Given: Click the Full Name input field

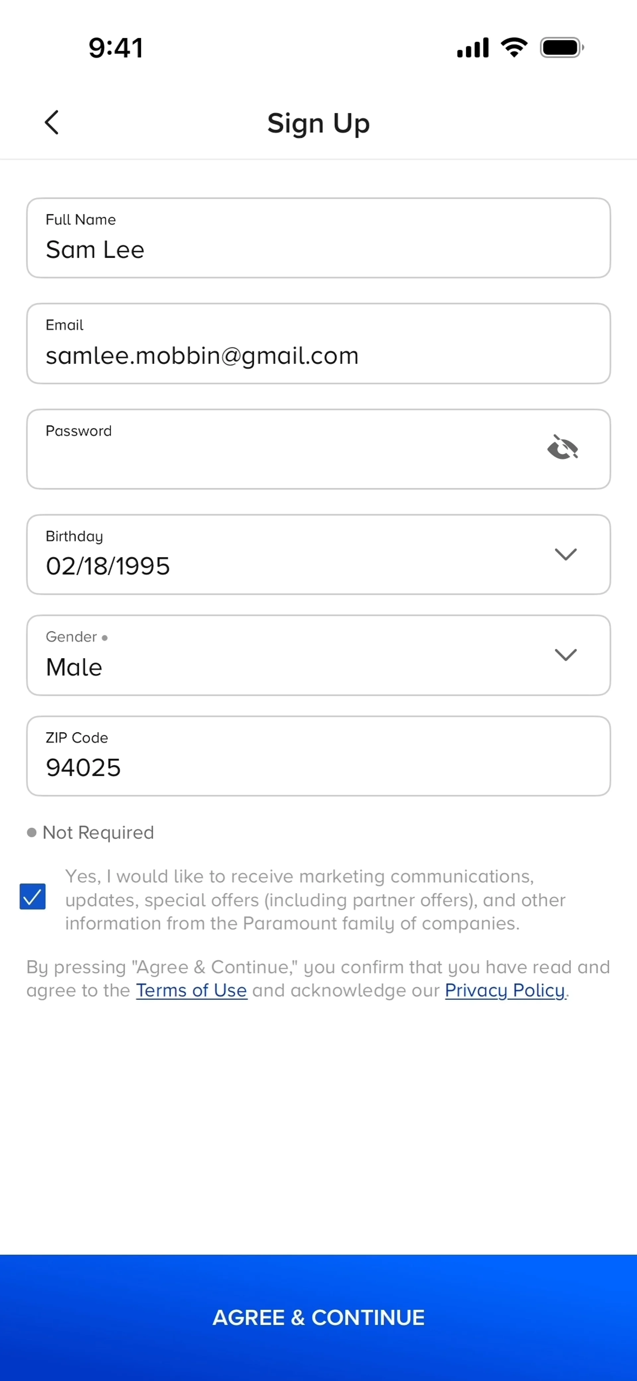Looking at the screenshot, I should coord(318,238).
